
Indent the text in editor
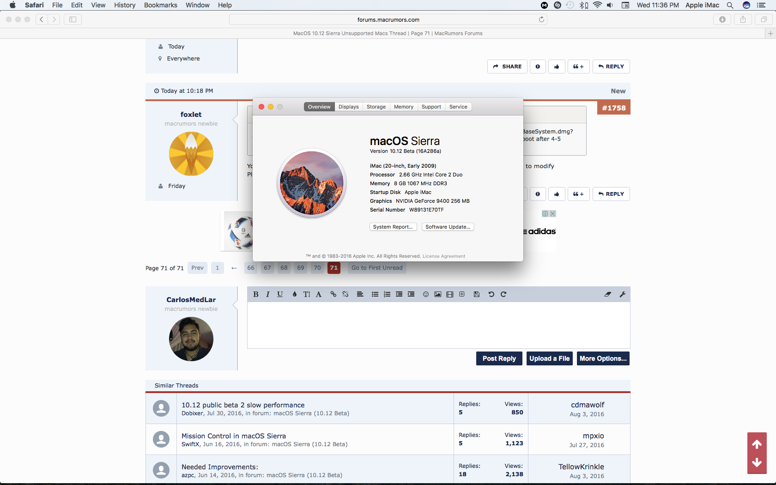(x=411, y=294)
